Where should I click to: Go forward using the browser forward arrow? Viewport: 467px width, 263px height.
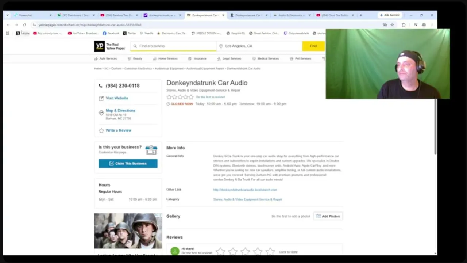(16, 25)
